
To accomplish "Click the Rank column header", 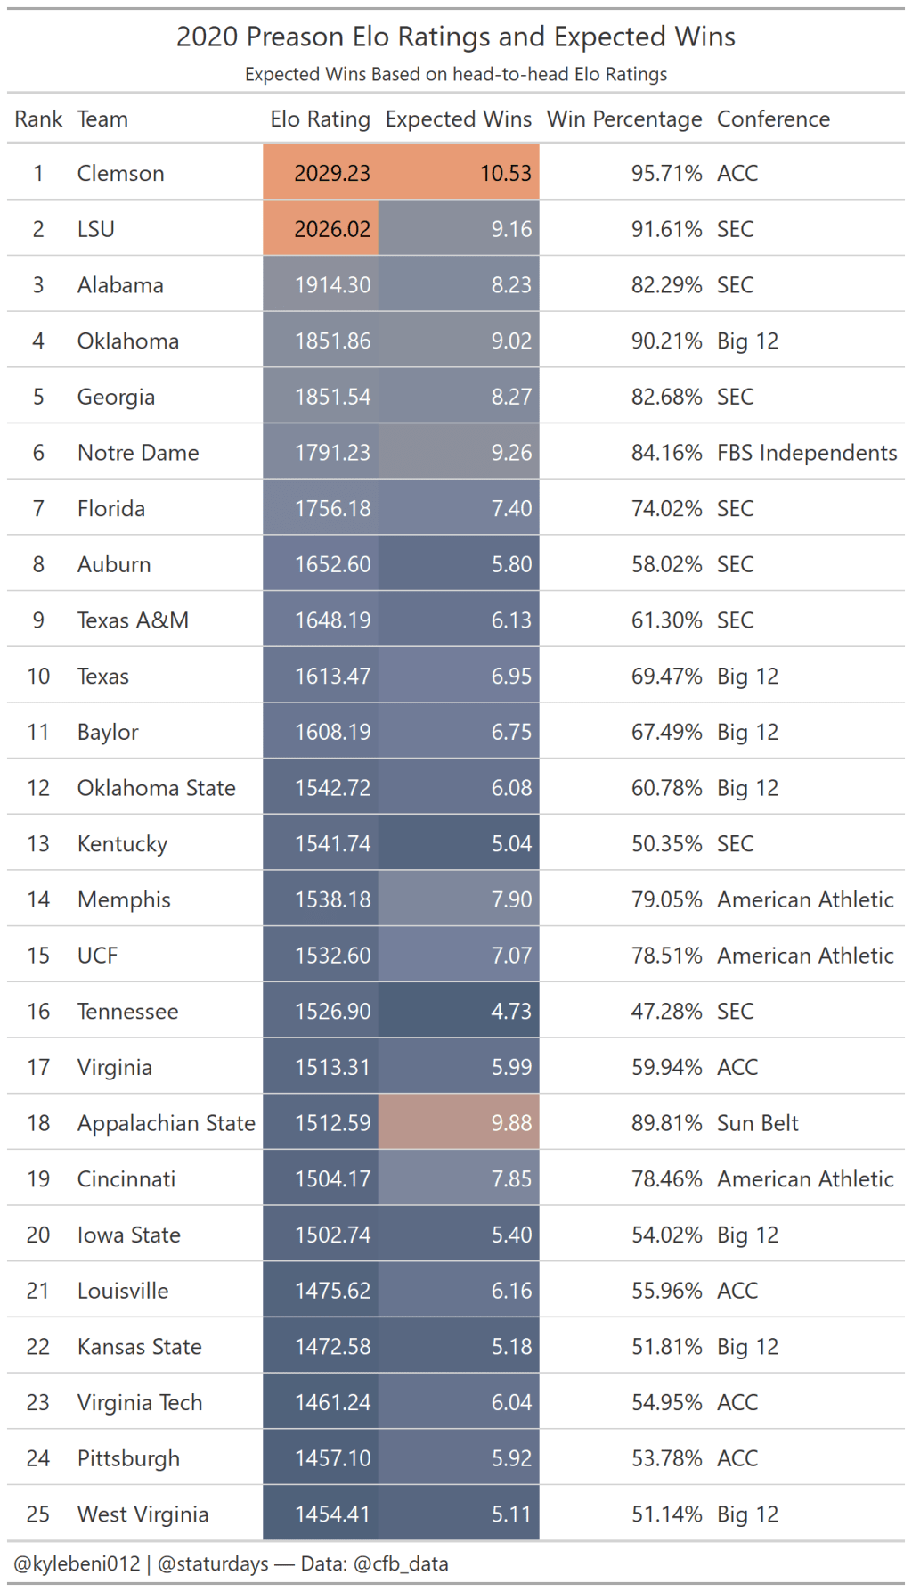I will 38,119.
